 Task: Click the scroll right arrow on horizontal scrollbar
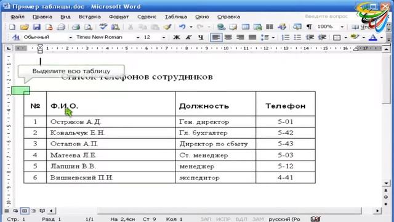(377, 211)
